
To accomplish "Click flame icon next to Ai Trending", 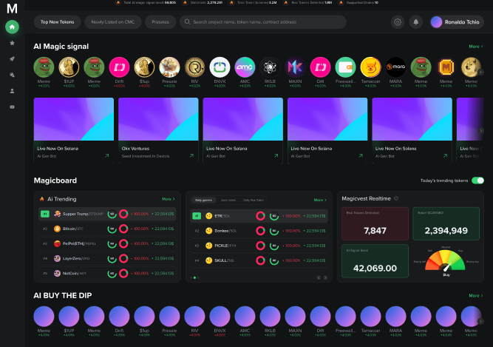I will [x=42, y=199].
